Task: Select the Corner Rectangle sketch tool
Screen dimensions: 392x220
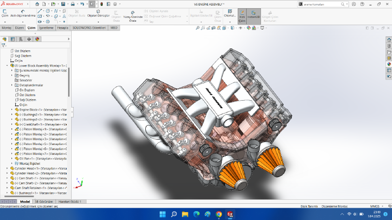Action: [x=40, y=16]
